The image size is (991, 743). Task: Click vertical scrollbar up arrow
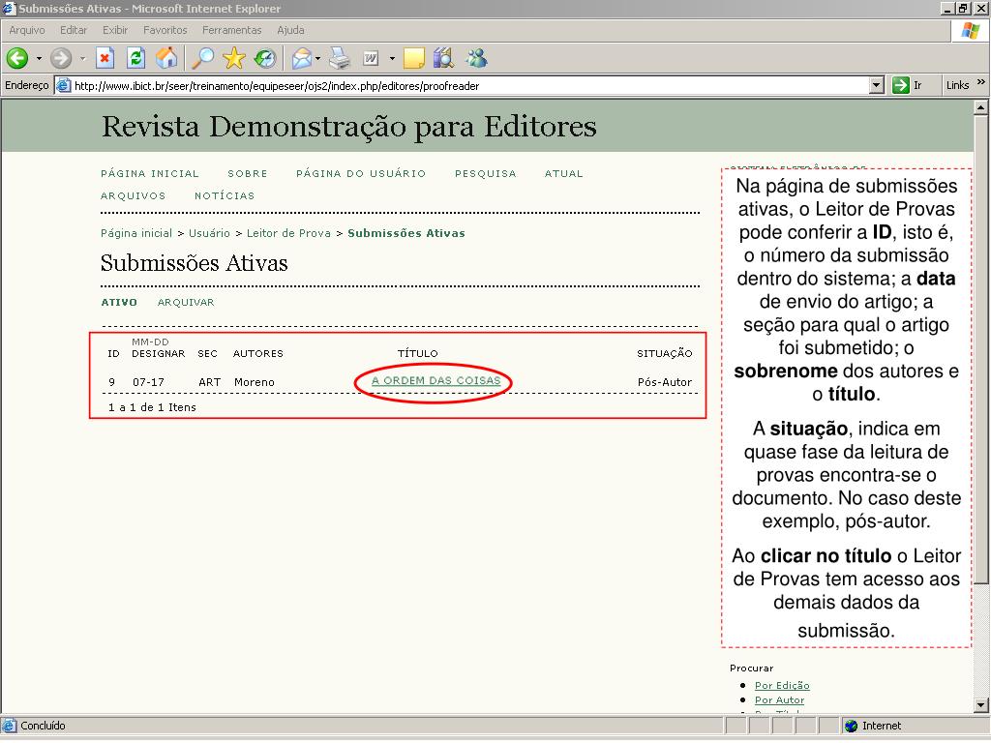click(981, 107)
